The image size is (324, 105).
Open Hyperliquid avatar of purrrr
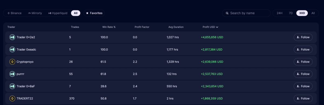point(12,74)
